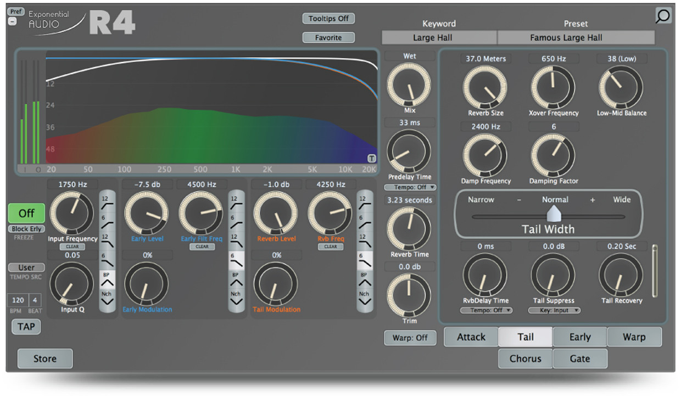Click the 37.0 Meters reverb size value
This screenshot has height=398, width=681.
[485, 59]
